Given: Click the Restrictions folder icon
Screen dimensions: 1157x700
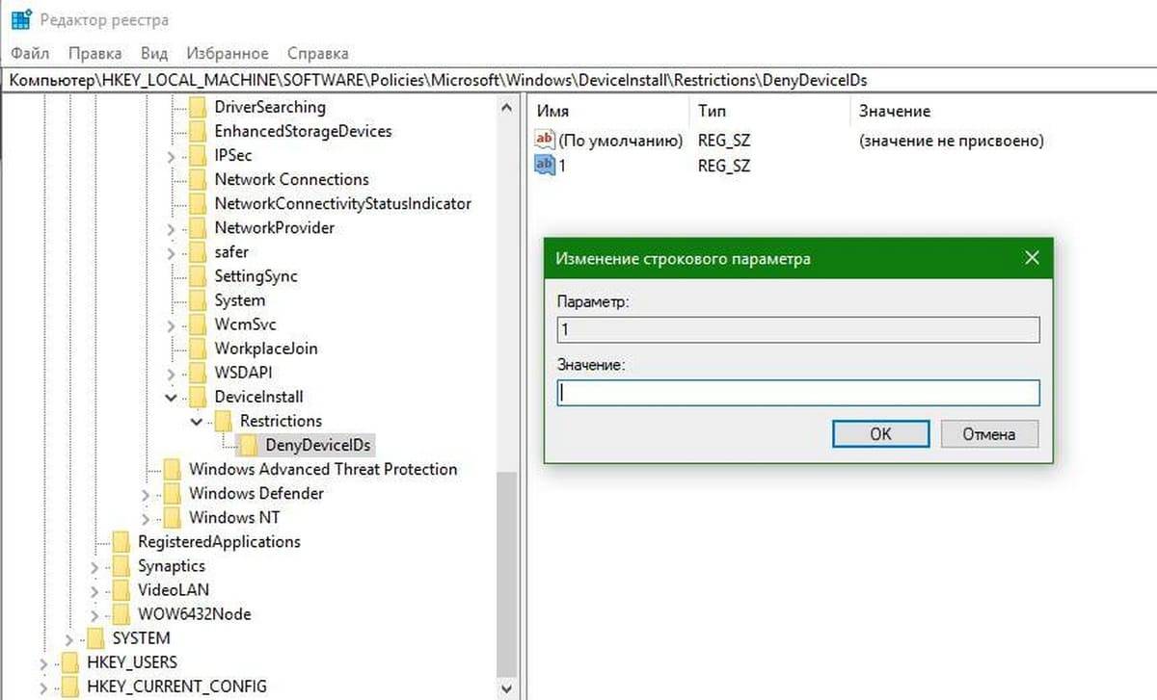Looking at the screenshot, I should (x=223, y=421).
